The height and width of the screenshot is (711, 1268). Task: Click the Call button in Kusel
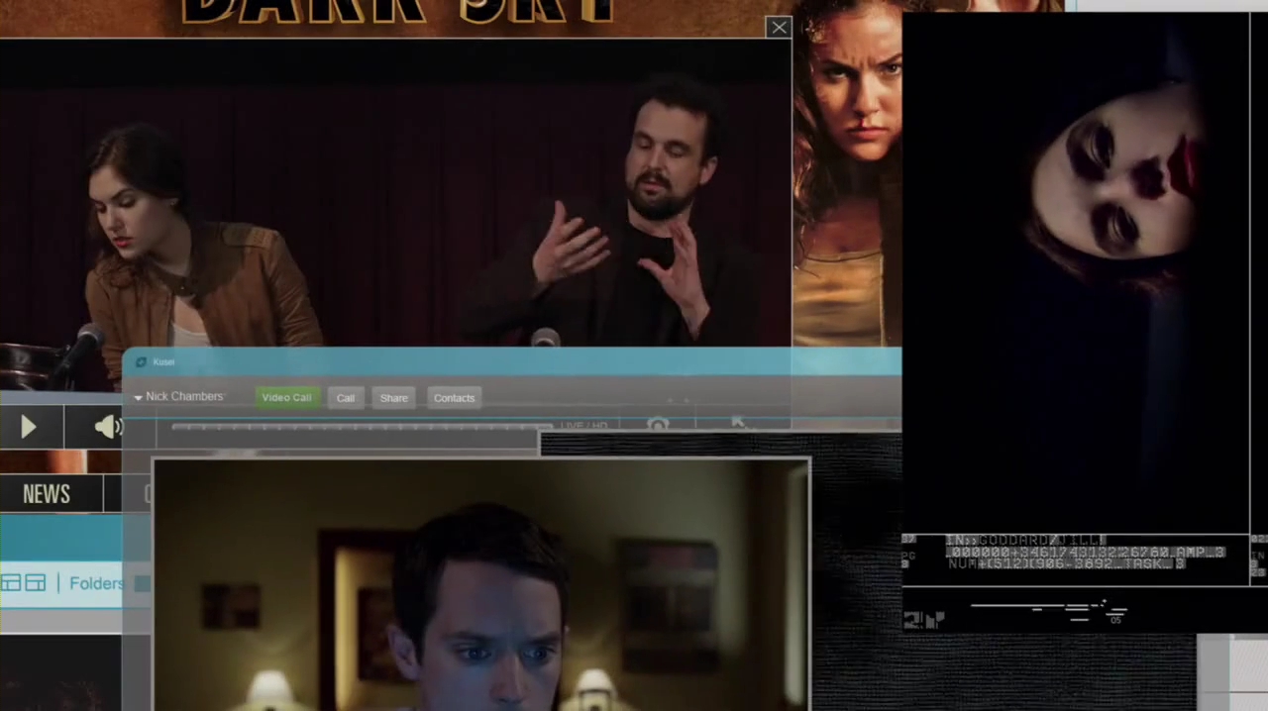(x=345, y=398)
